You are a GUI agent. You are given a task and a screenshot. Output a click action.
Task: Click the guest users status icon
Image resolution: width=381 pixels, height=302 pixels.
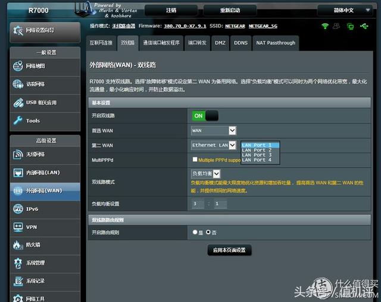coord(337,26)
